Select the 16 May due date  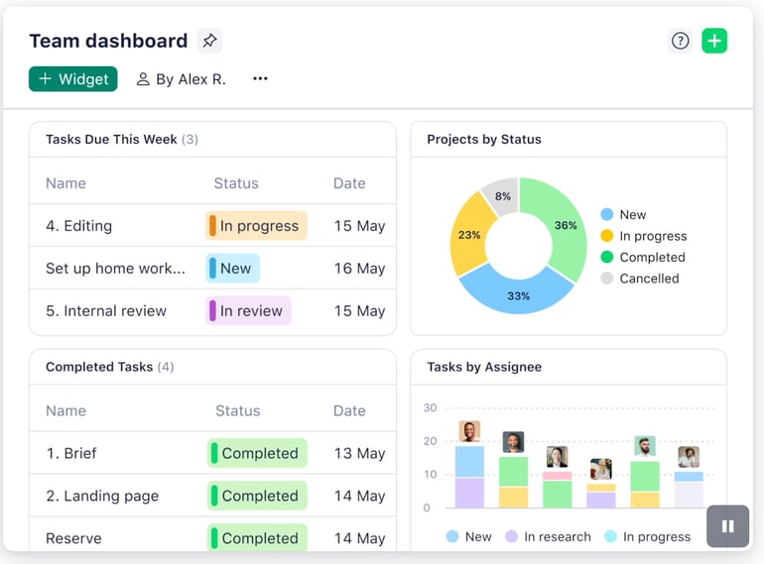(x=359, y=269)
